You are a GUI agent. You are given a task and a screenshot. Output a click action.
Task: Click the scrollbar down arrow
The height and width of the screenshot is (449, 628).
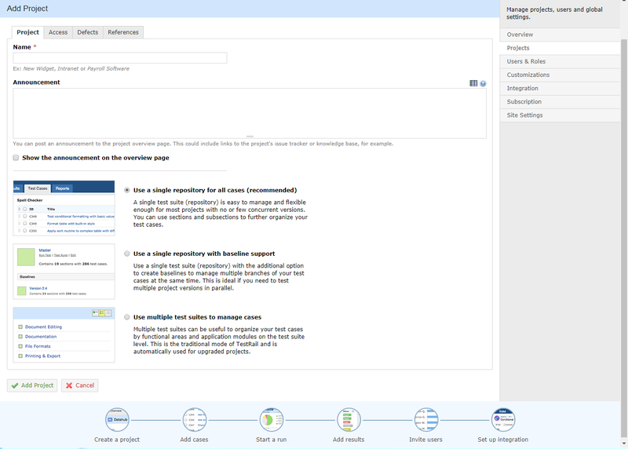point(624,444)
